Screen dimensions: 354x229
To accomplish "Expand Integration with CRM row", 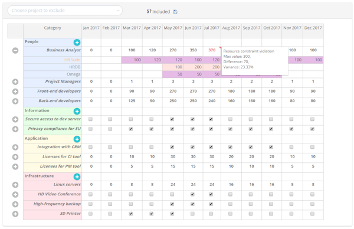I will click(15, 147).
